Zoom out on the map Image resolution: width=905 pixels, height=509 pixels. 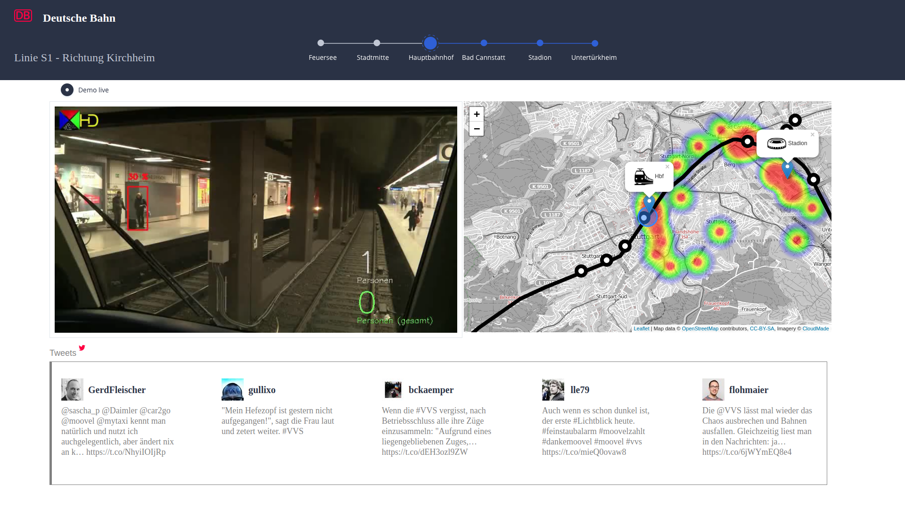click(477, 129)
